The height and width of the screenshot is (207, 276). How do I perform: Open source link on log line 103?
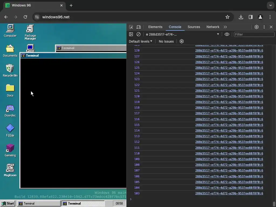229,193
